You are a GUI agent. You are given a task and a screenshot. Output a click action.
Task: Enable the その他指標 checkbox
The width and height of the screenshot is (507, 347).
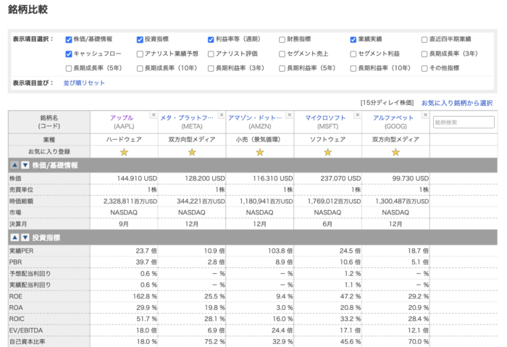coord(424,69)
